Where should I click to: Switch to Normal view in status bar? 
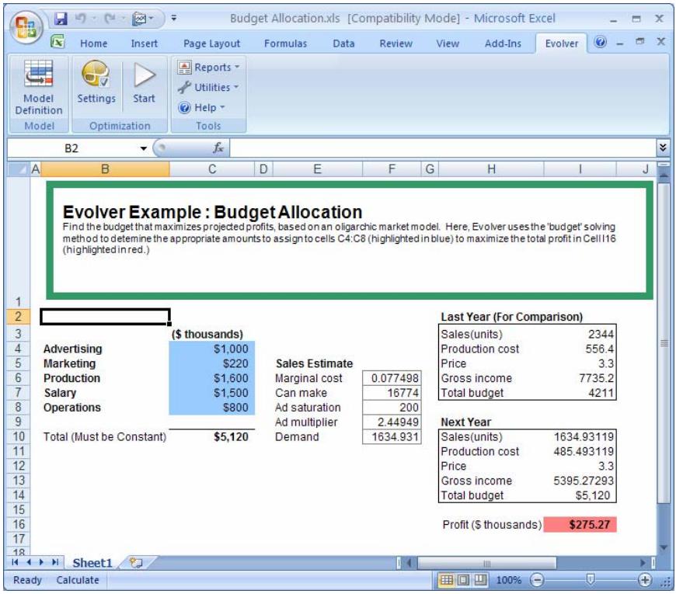[x=448, y=580]
